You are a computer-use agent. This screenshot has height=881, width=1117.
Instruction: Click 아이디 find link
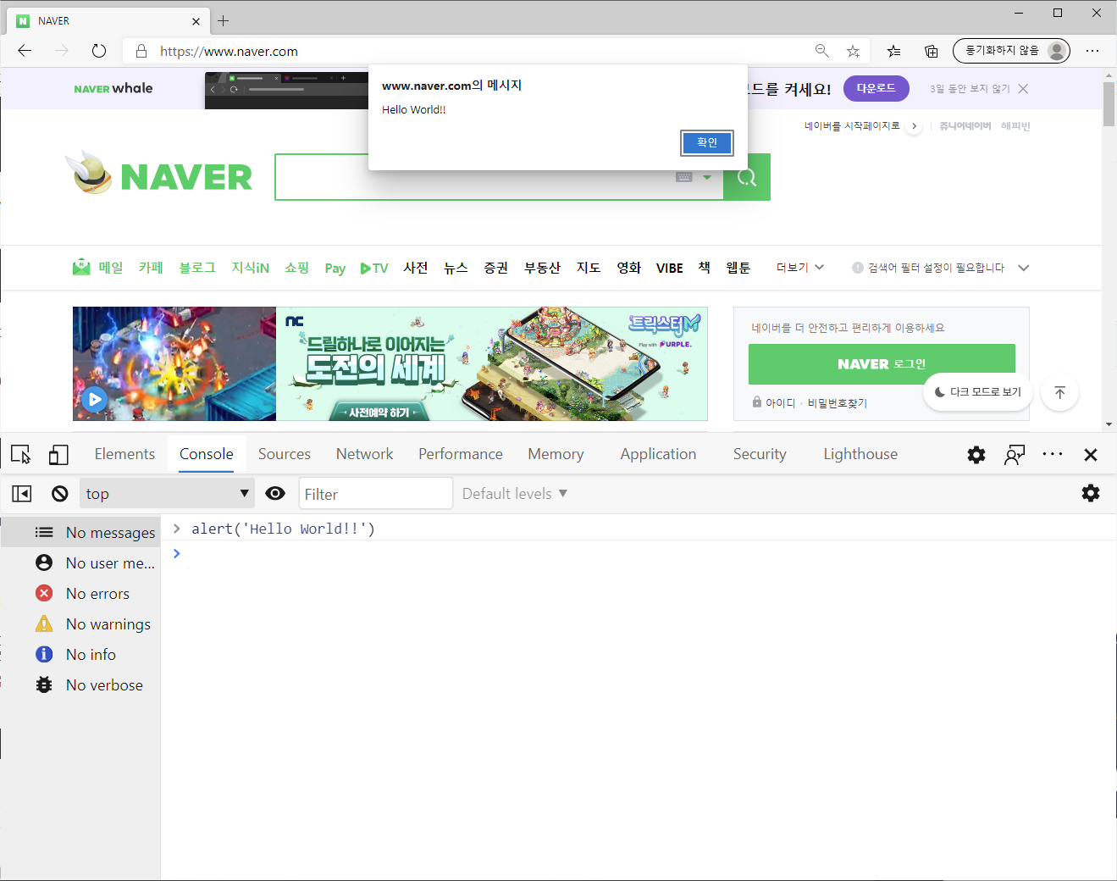click(x=780, y=403)
